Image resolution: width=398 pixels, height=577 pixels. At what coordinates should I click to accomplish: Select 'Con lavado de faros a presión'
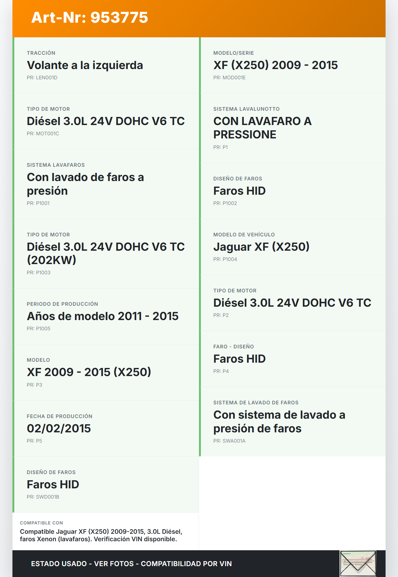coord(85,184)
